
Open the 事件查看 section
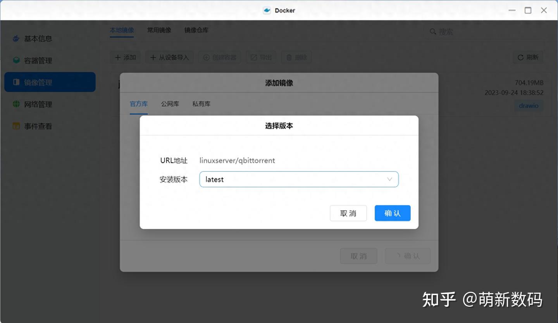[38, 125]
